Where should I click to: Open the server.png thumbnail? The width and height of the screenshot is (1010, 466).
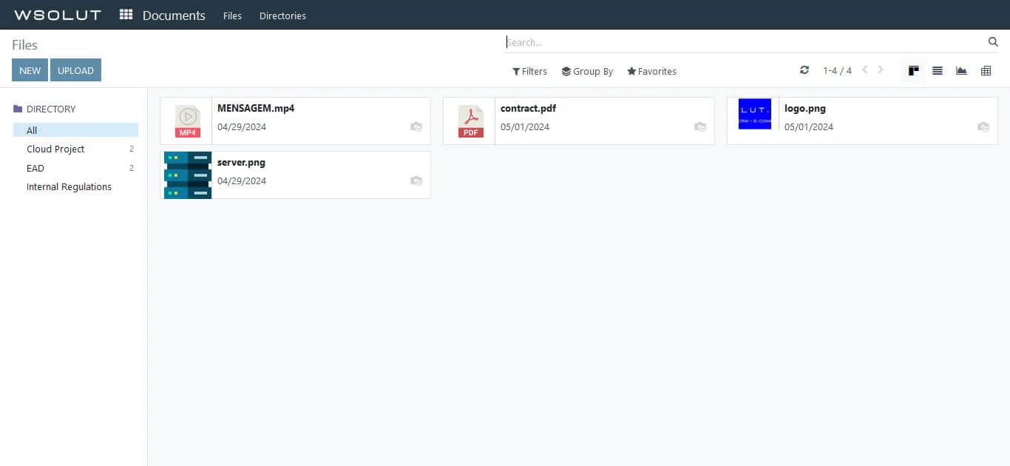tap(188, 175)
